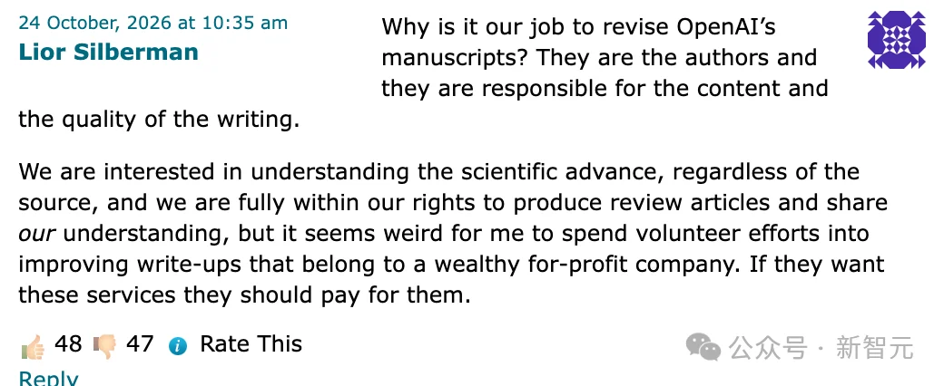Open Lior Silberman's author name link
This screenshot has width=944, height=386.
[x=108, y=52]
